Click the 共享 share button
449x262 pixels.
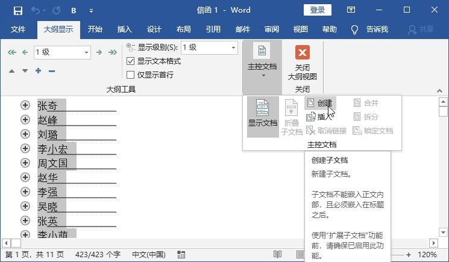(x=421, y=29)
